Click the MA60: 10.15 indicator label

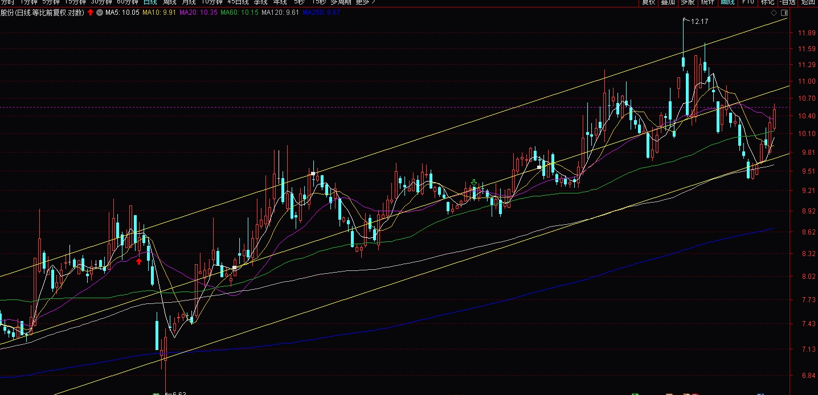(x=239, y=13)
